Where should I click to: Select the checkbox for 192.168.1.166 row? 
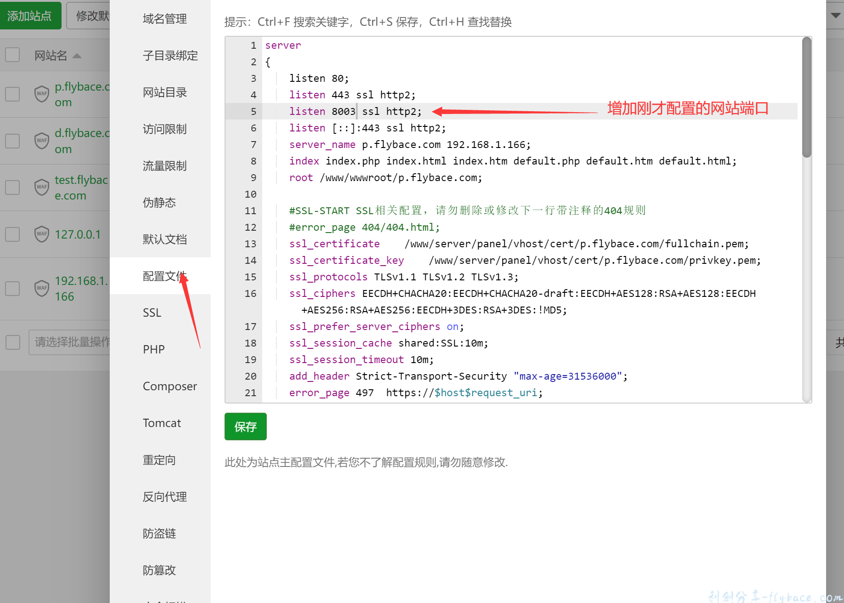pos(12,288)
